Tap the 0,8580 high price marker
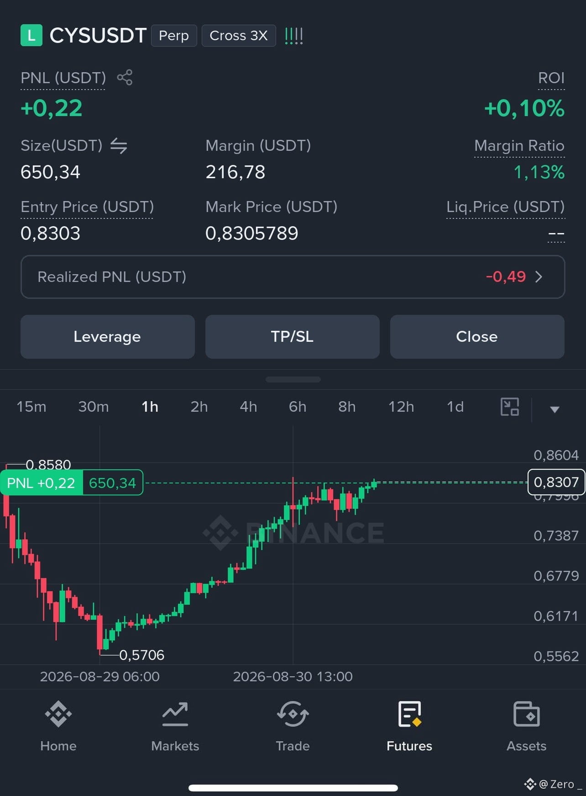The height and width of the screenshot is (796, 586). 48,465
